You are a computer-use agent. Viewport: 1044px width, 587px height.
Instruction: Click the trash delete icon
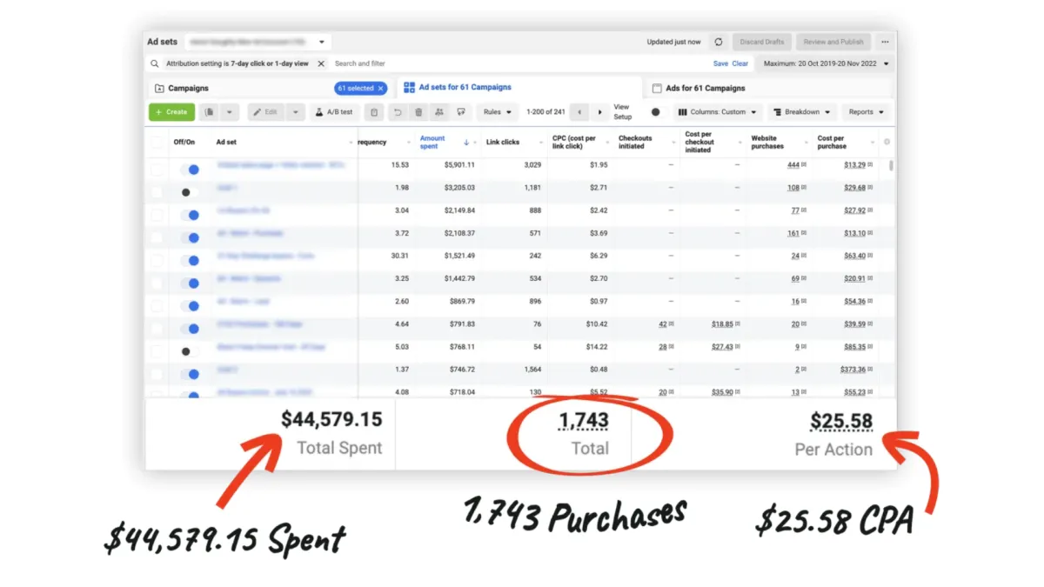418,112
